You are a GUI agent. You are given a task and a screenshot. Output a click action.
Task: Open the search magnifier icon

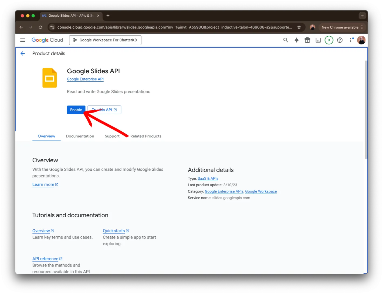[286, 40]
